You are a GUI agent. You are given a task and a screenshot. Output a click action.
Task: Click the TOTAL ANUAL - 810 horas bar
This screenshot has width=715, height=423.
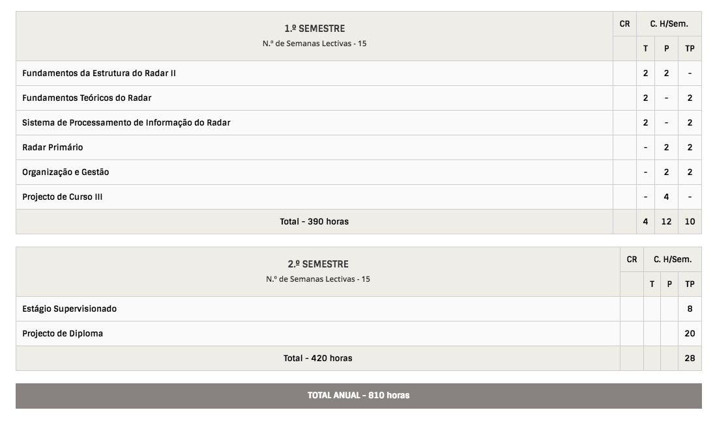358,396
